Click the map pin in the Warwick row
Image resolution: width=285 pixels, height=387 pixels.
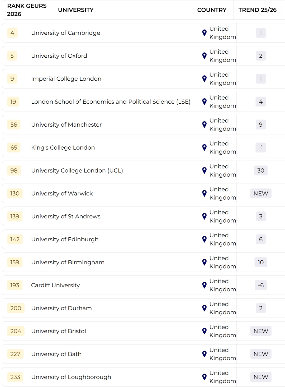pyautogui.click(x=204, y=193)
